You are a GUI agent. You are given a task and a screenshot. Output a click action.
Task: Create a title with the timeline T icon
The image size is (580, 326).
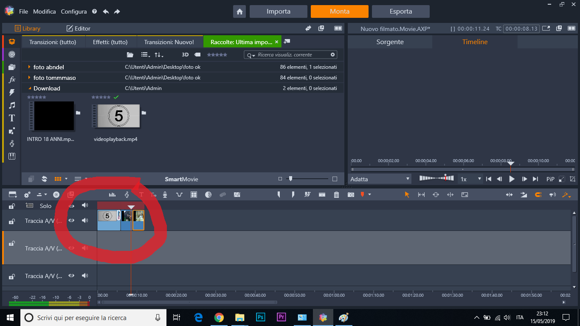[x=141, y=194]
